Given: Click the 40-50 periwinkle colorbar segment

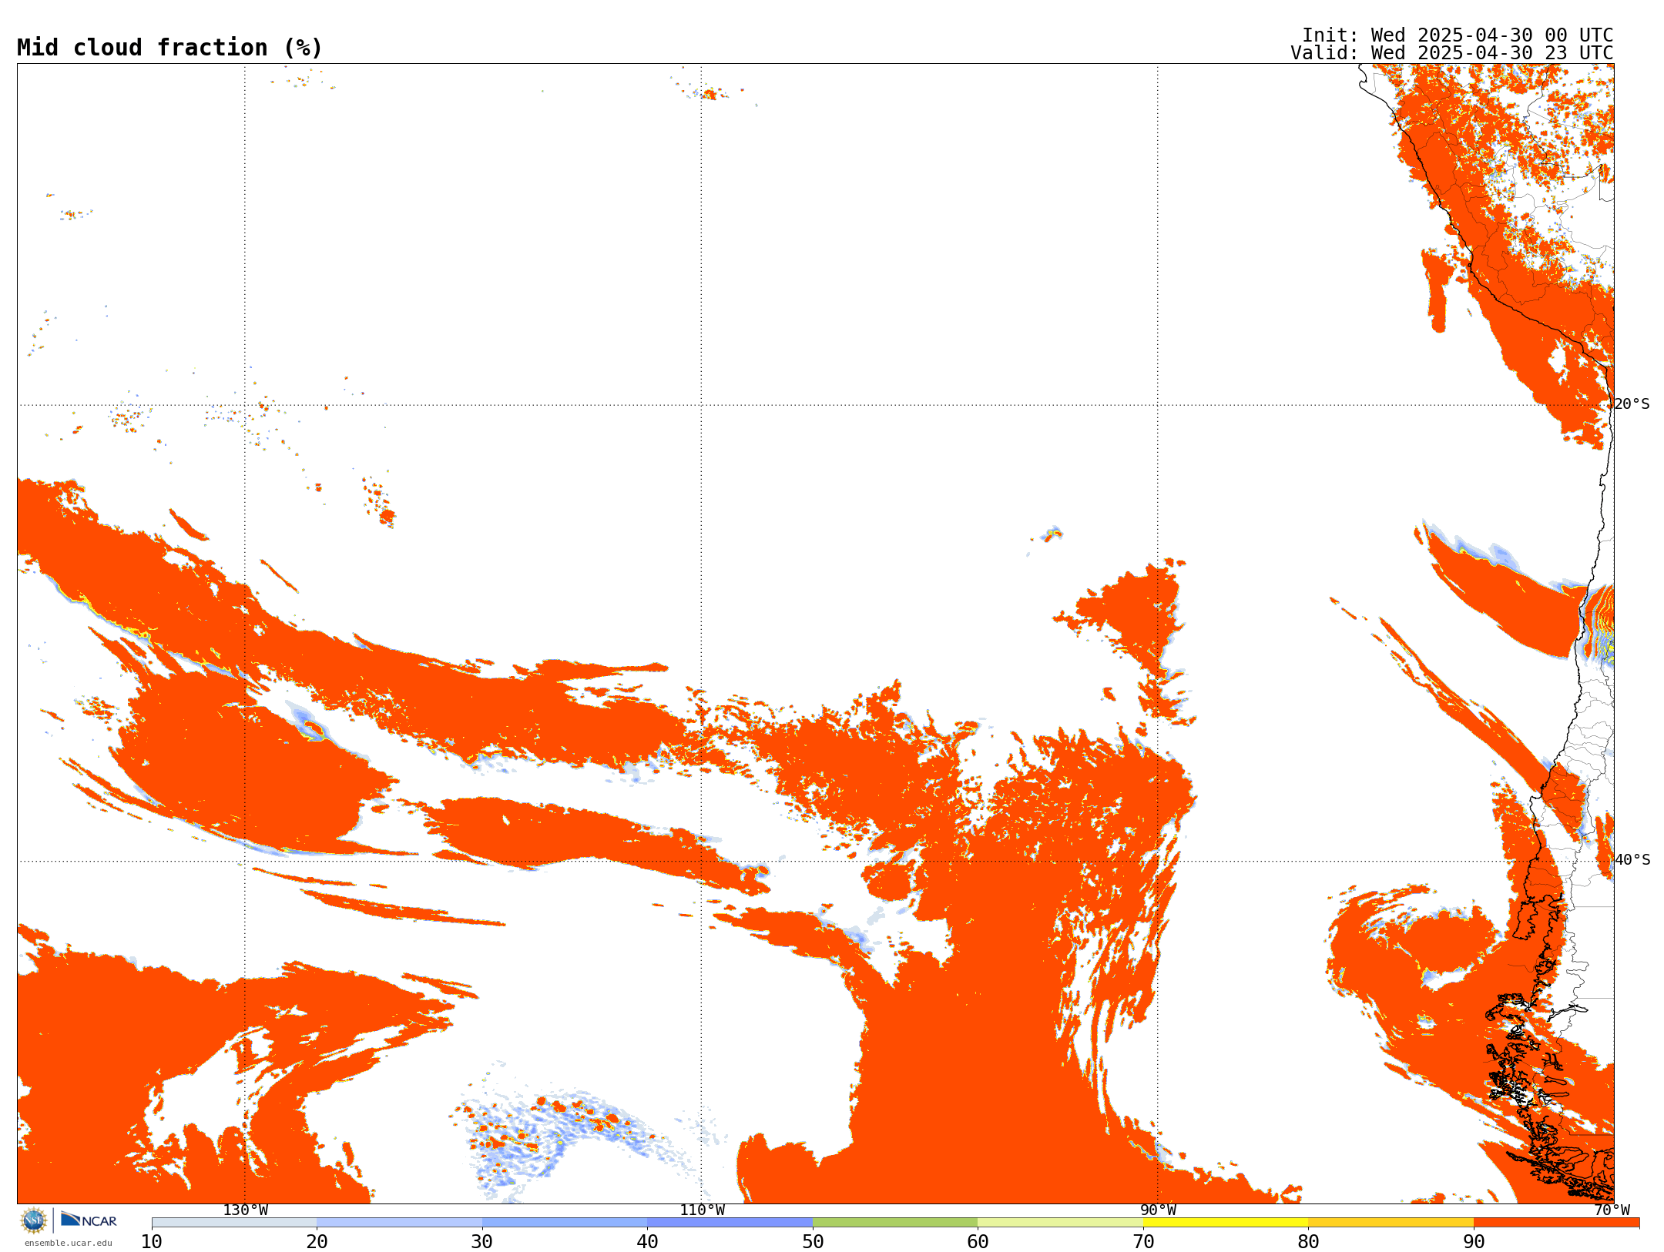Looking at the screenshot, I should click(730, 1223).
